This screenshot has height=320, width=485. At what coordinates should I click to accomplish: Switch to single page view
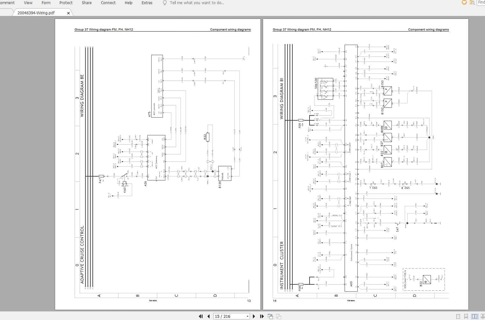(458, 316)
